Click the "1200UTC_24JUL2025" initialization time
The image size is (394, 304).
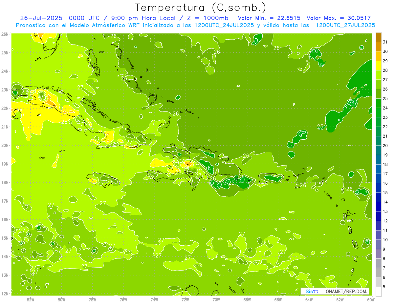(x=224, y=25)
